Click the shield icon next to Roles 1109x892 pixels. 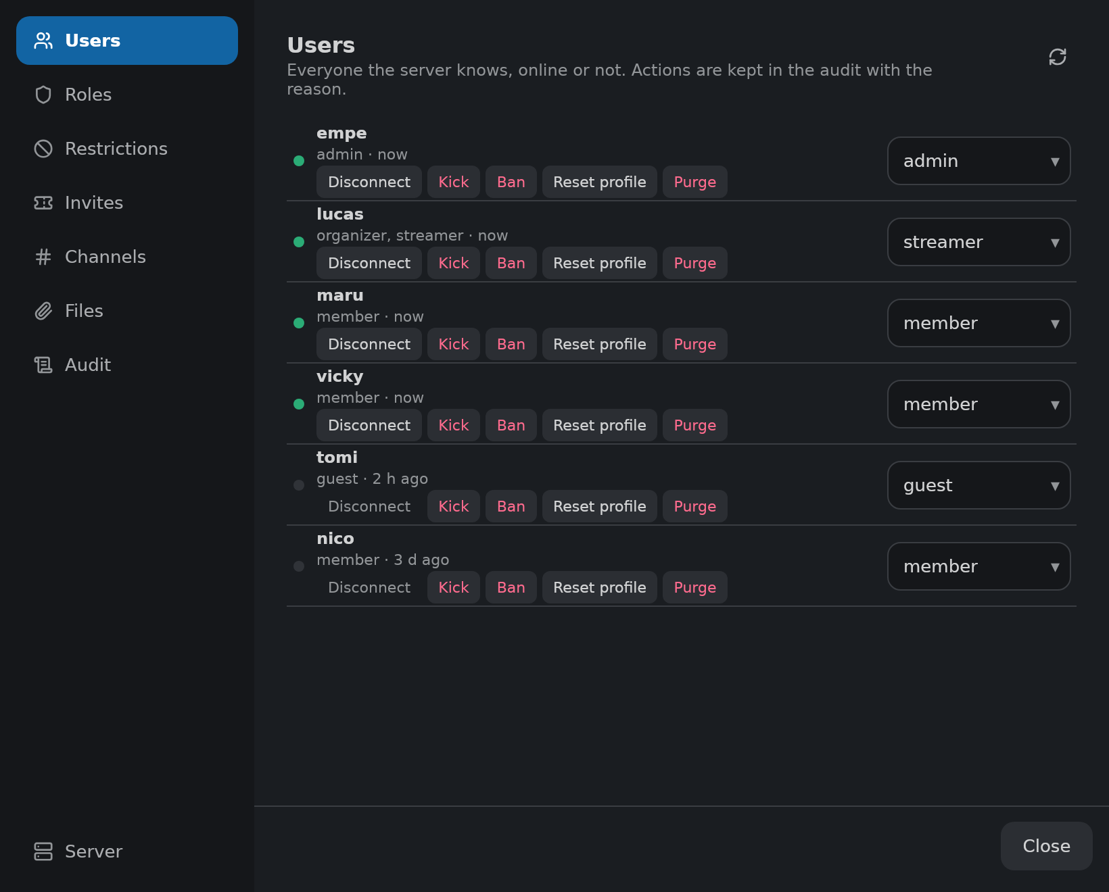point(43,95)
